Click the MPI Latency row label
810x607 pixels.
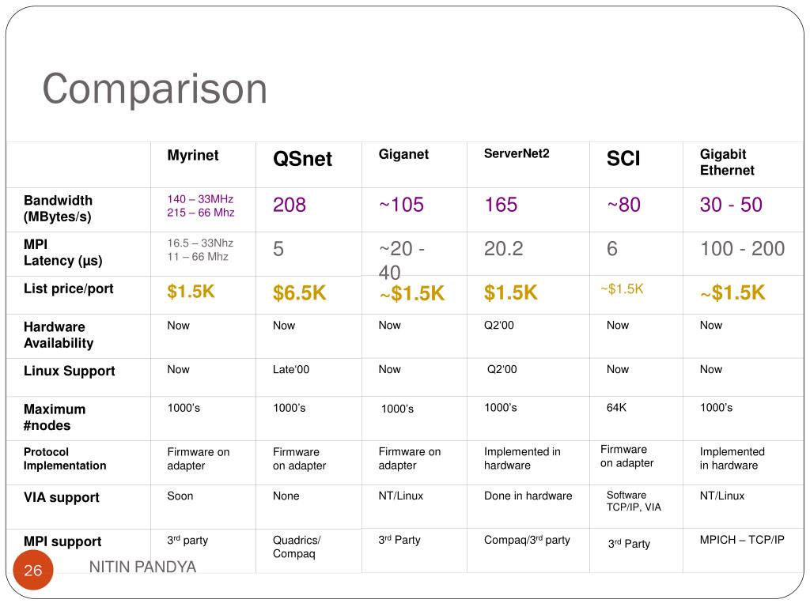(x=63, y=252)
